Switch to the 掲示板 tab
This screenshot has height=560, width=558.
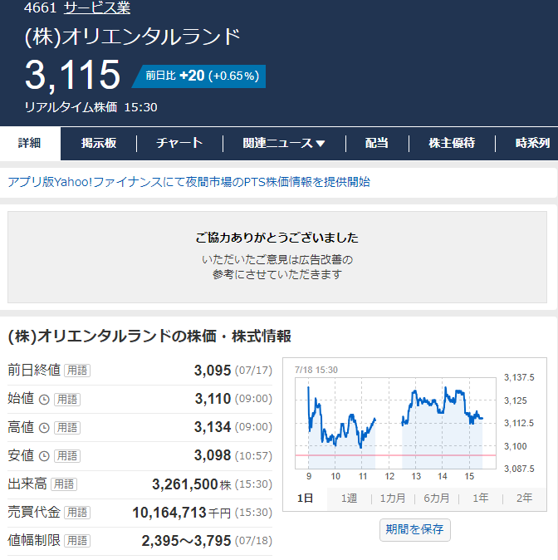click(99, 143)
